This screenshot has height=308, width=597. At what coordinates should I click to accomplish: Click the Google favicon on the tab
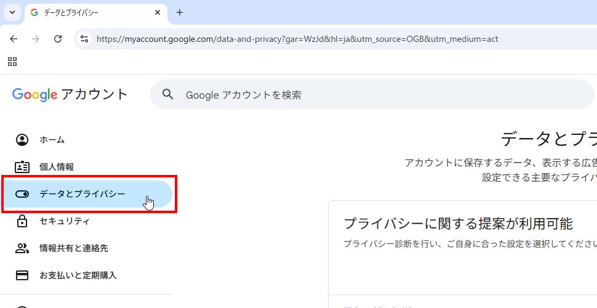(34, 12)
